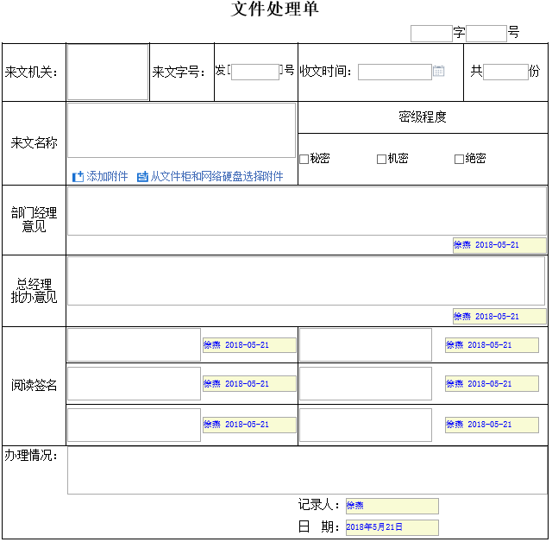552x542 pixels.
Task: Select the 日期 field showing 2018年5月21日
Action: (392, 527)
